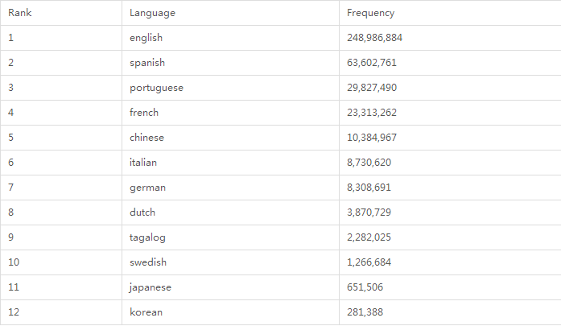Select the korean language cell

[145, 312]
